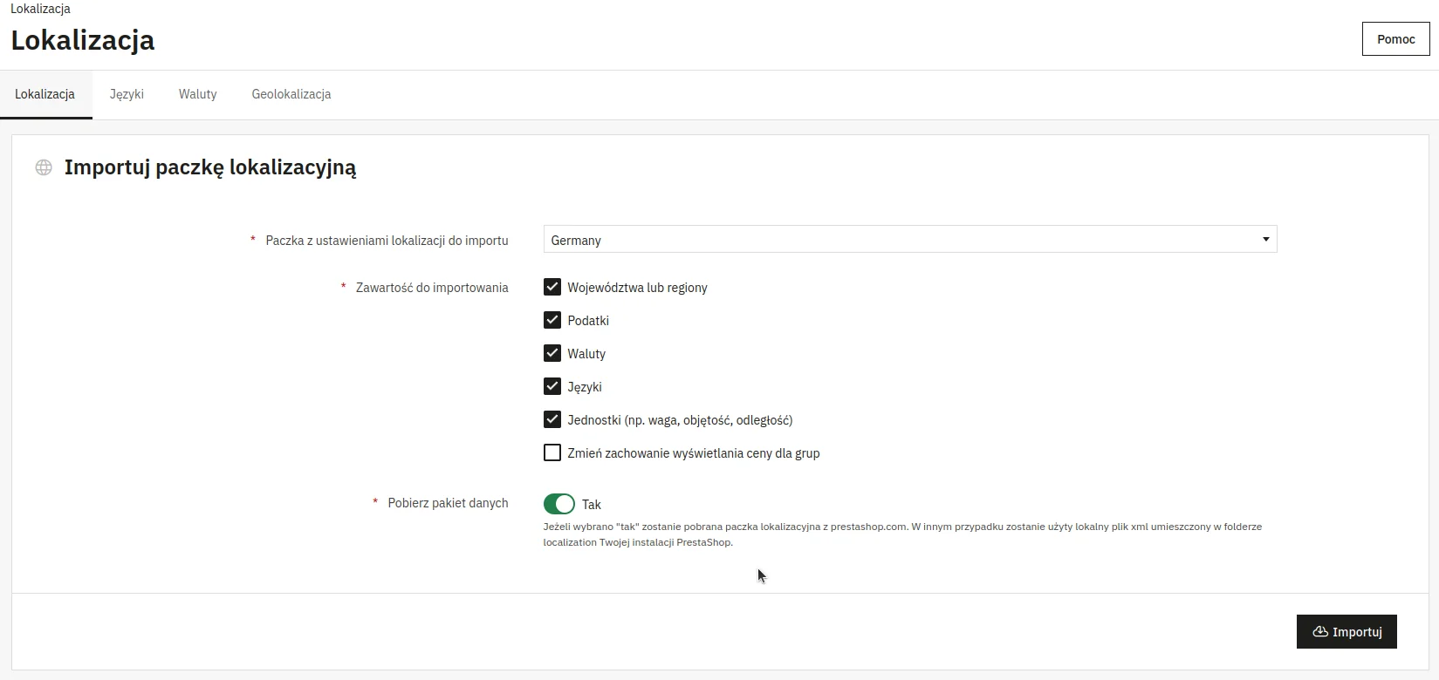Click the Zawartość do importowania label
The image size is (1439, 680).
[432, 288]
